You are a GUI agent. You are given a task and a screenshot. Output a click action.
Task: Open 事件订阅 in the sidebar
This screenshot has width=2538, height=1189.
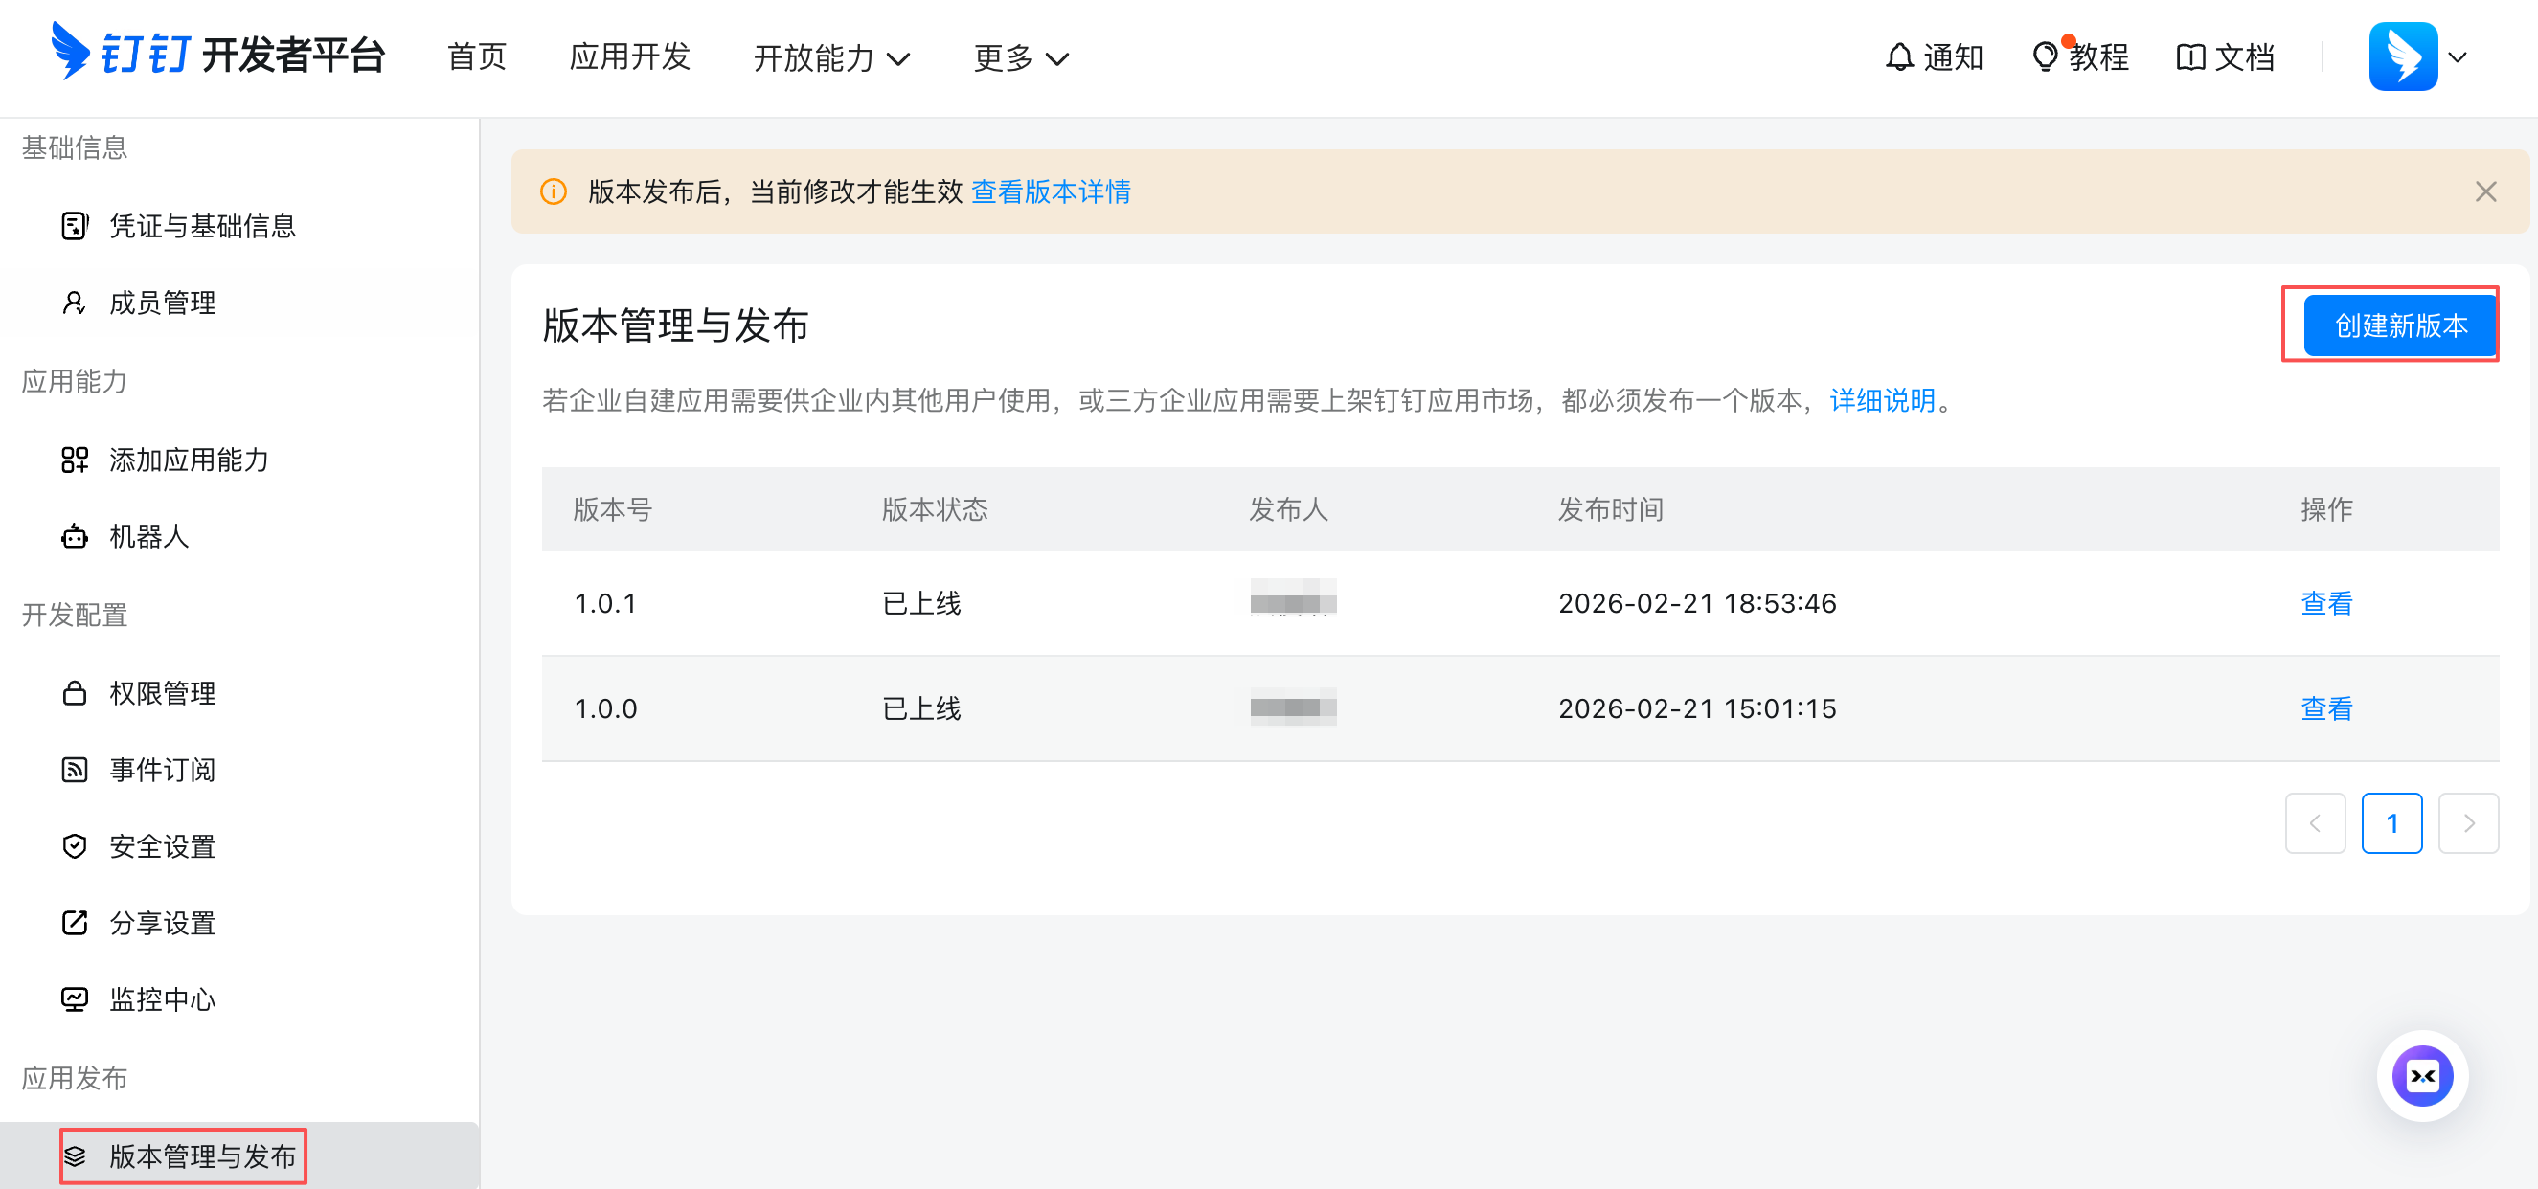pos(163,770)
